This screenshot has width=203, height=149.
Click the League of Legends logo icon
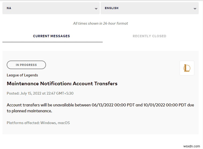coord(187,68)
